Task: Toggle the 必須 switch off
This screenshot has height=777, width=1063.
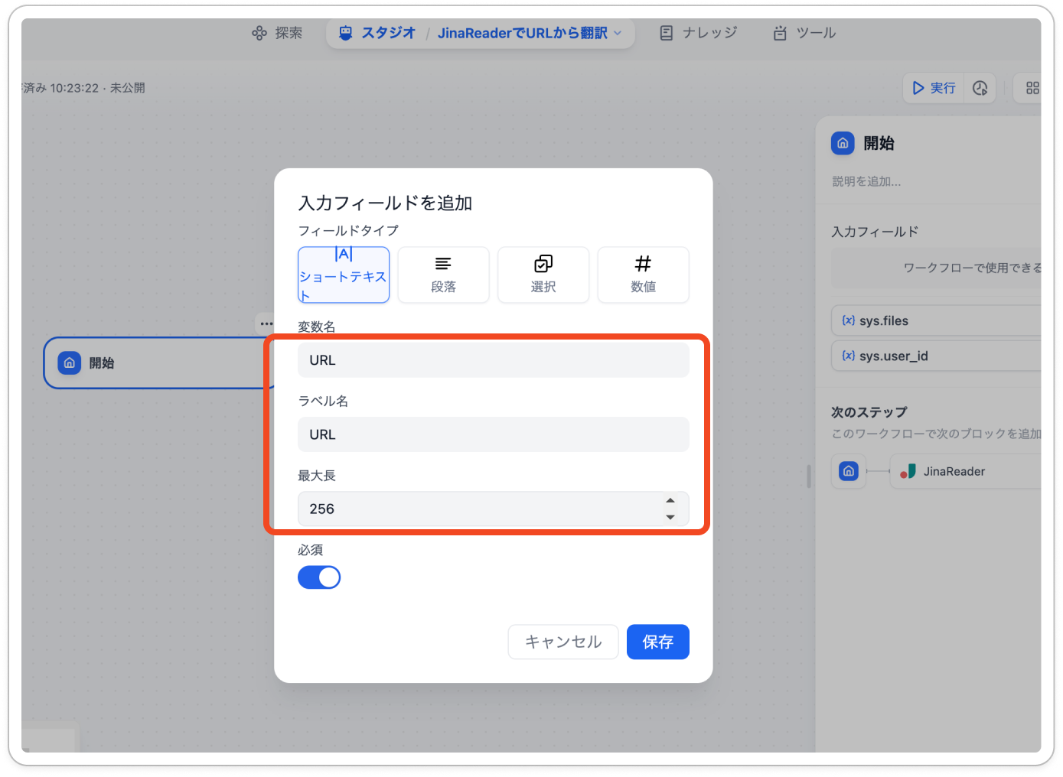Action: [319, 577]
